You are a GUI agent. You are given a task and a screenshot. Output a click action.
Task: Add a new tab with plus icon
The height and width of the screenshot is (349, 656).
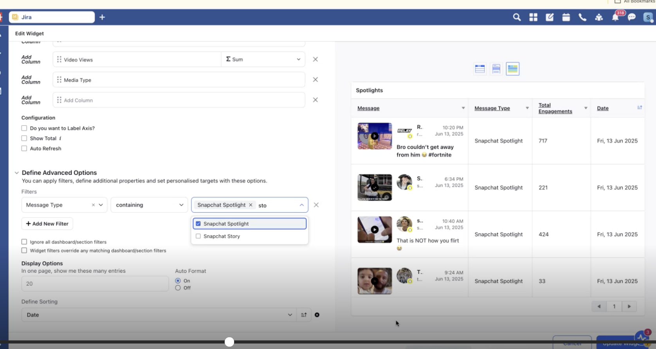[102, 17]
